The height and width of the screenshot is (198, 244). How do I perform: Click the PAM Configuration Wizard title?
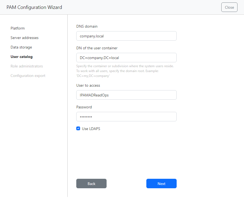(x=34, y=7)
